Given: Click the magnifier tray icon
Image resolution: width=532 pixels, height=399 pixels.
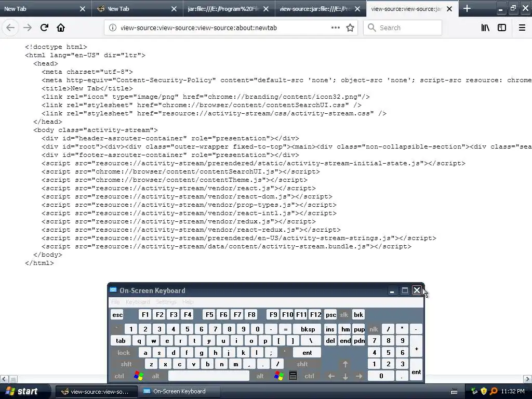Looking at the screenshot, I should tap(494, 391).
